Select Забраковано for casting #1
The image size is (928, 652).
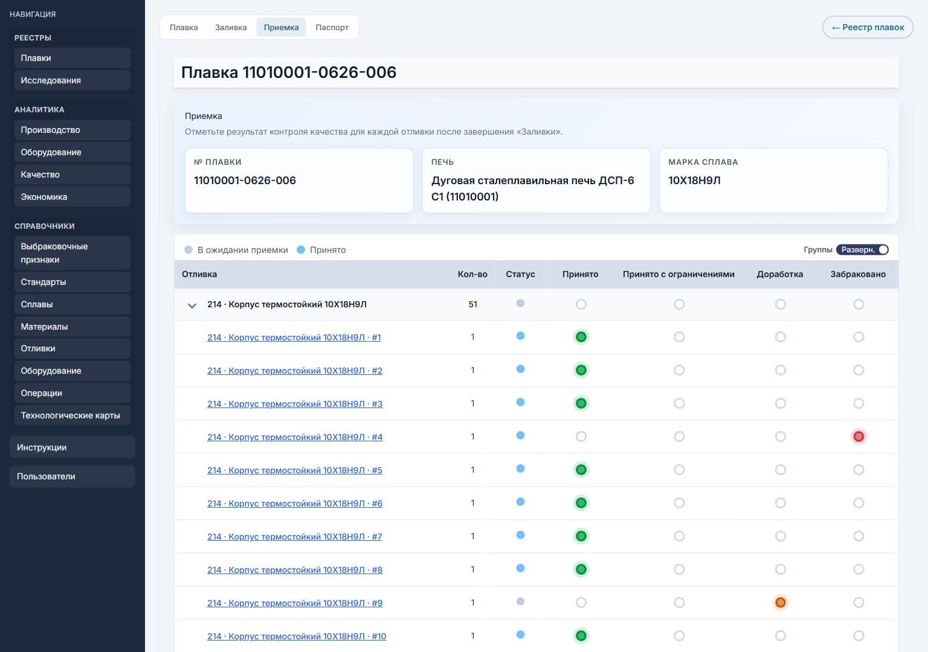tap(859, 337)
